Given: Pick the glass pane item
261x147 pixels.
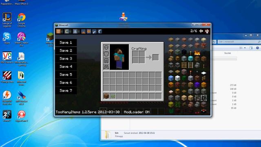Looking at the screenshot, I should (203, 98).
